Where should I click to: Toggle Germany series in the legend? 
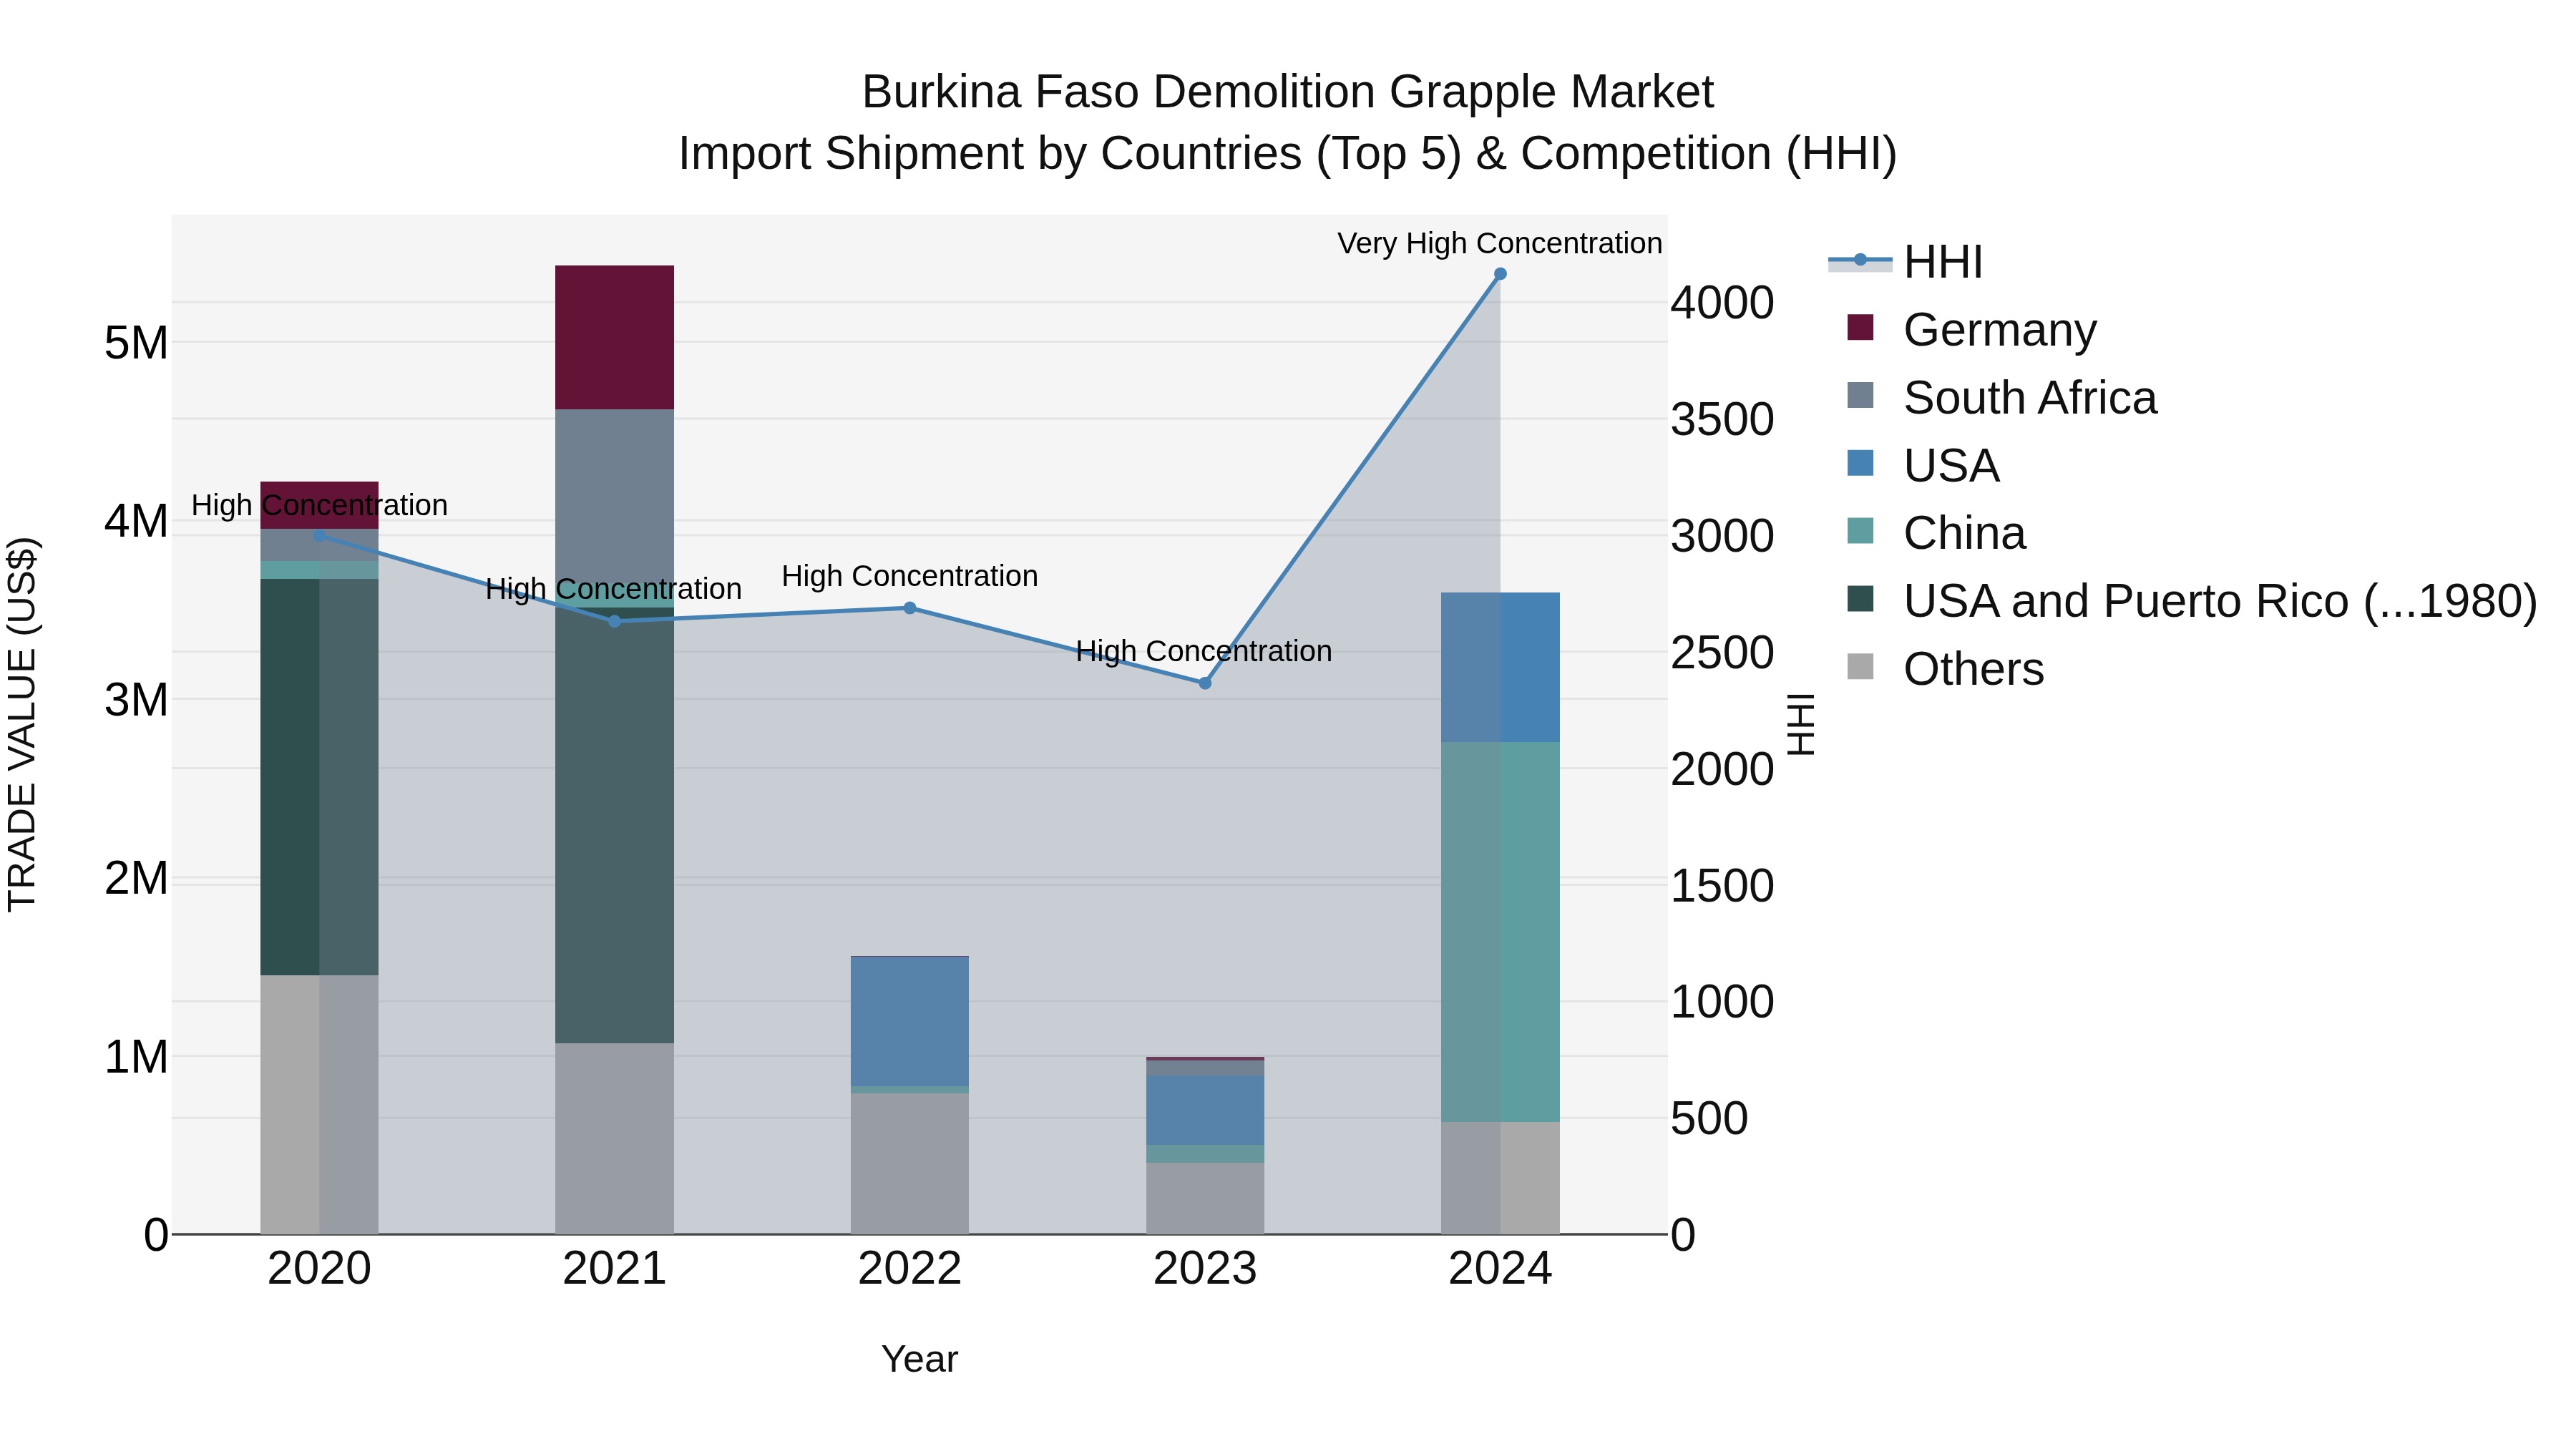[1972, 329]
